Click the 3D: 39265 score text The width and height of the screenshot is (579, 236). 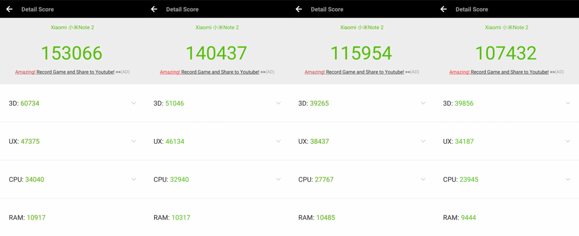(x=314, y=103)
